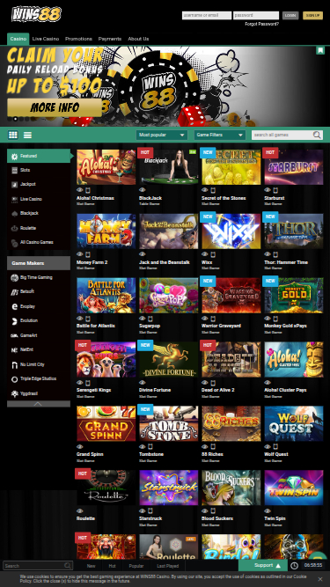Click the Login button
330x587 pixels.
coord(290,15)
